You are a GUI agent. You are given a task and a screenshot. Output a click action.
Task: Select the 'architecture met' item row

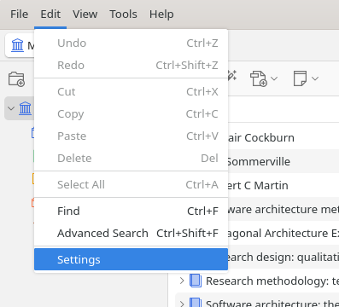(x=283, y=209)
